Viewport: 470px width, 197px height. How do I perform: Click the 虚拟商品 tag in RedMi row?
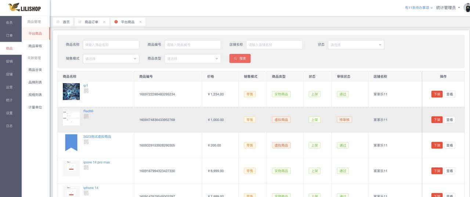tap(281, 120)
